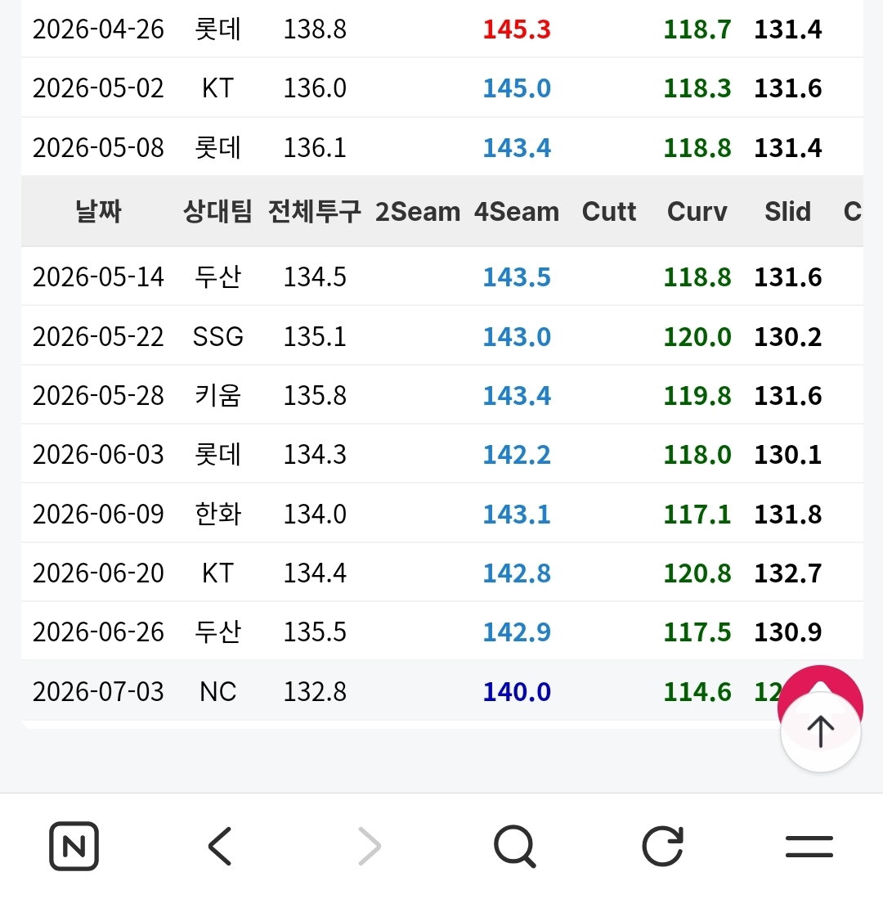Image resolution: width=883 pixels, height=899 pixels.
Task: Select the Slid column header
Action: pos(788,212)
